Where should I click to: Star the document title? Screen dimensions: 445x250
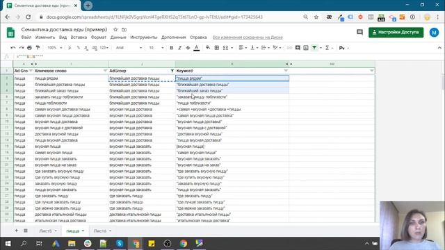115,29
